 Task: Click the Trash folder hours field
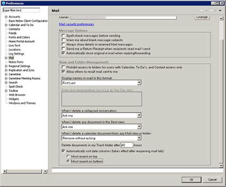point(127,145)
